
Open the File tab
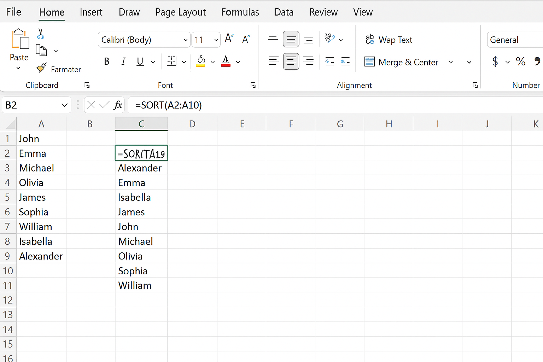(x=14, y=12)
